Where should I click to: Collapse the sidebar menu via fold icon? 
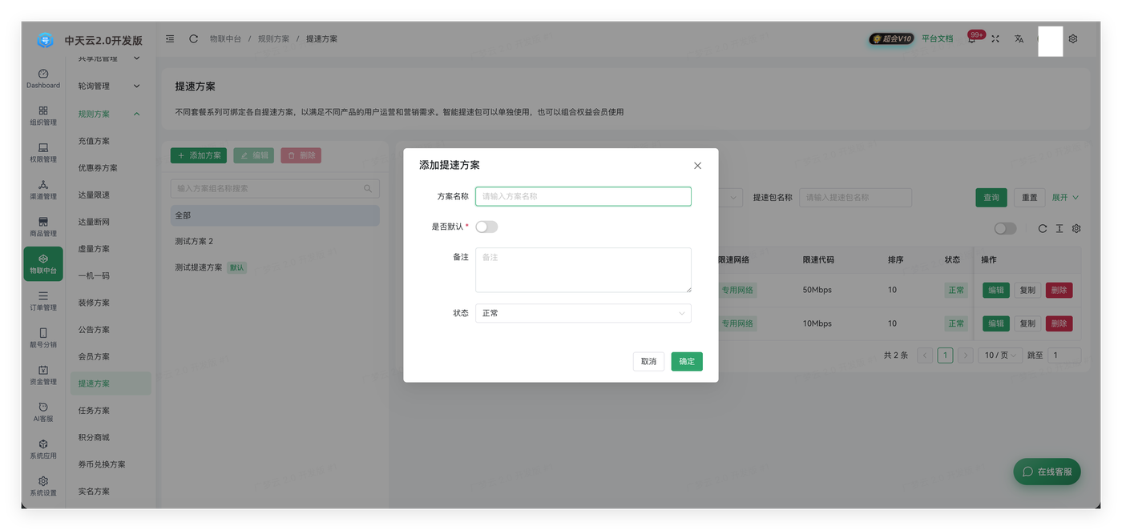pos(170,38)
